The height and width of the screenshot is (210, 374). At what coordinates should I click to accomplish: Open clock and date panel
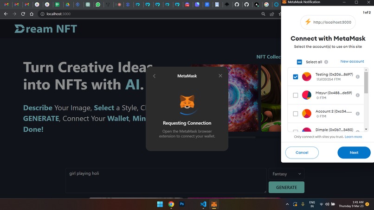tap(351, 204)
